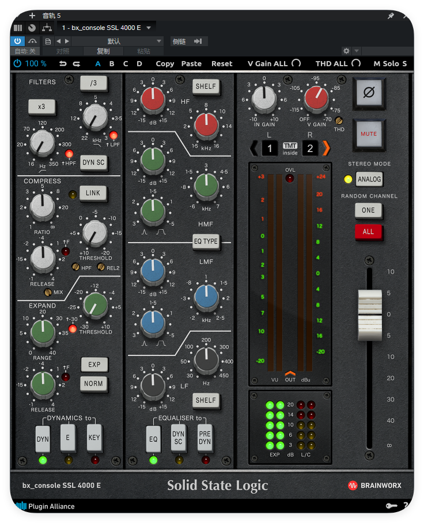Select setting bank B

click(x=112, y=63)
